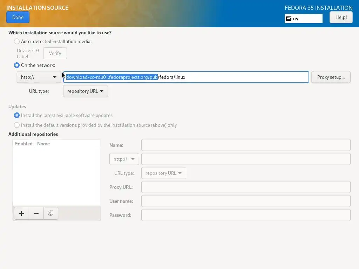Click the Verify button
Viewport: 359px width, 269px height.
click(55, 53)
